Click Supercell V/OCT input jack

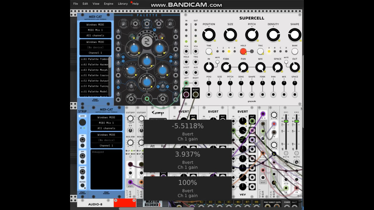(x=186, y=72)
